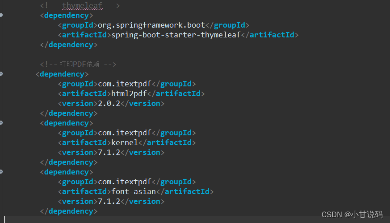Click the thymeleaf comment line

(80, 5)
